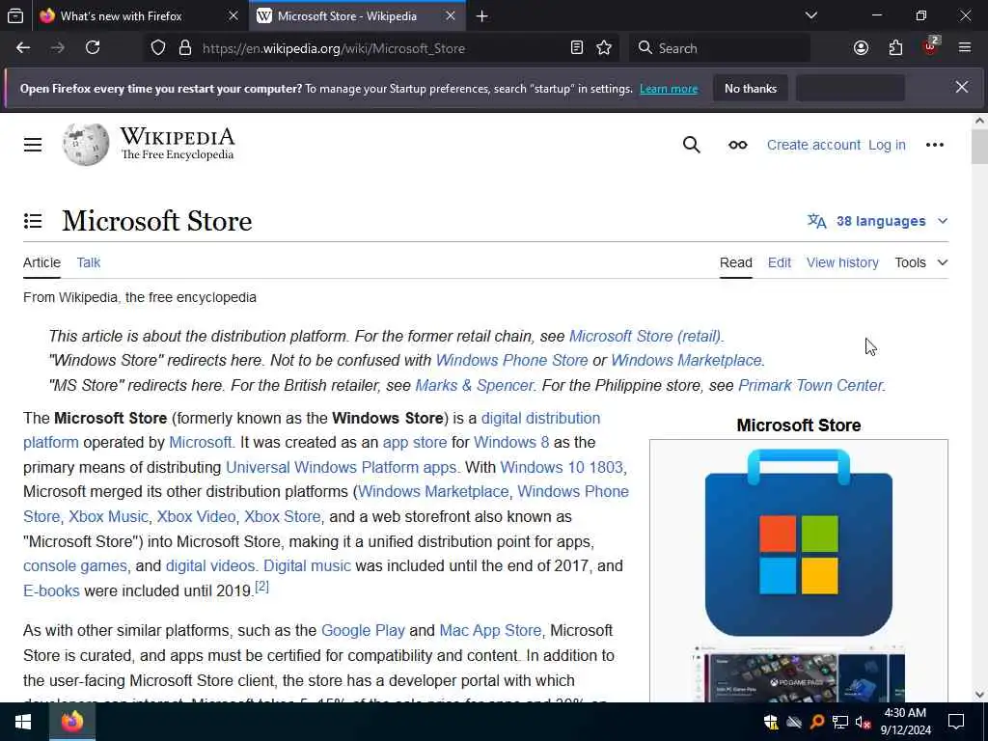
Task: Open Wikipedia main menu hamburger
Action: coord(33,145)
